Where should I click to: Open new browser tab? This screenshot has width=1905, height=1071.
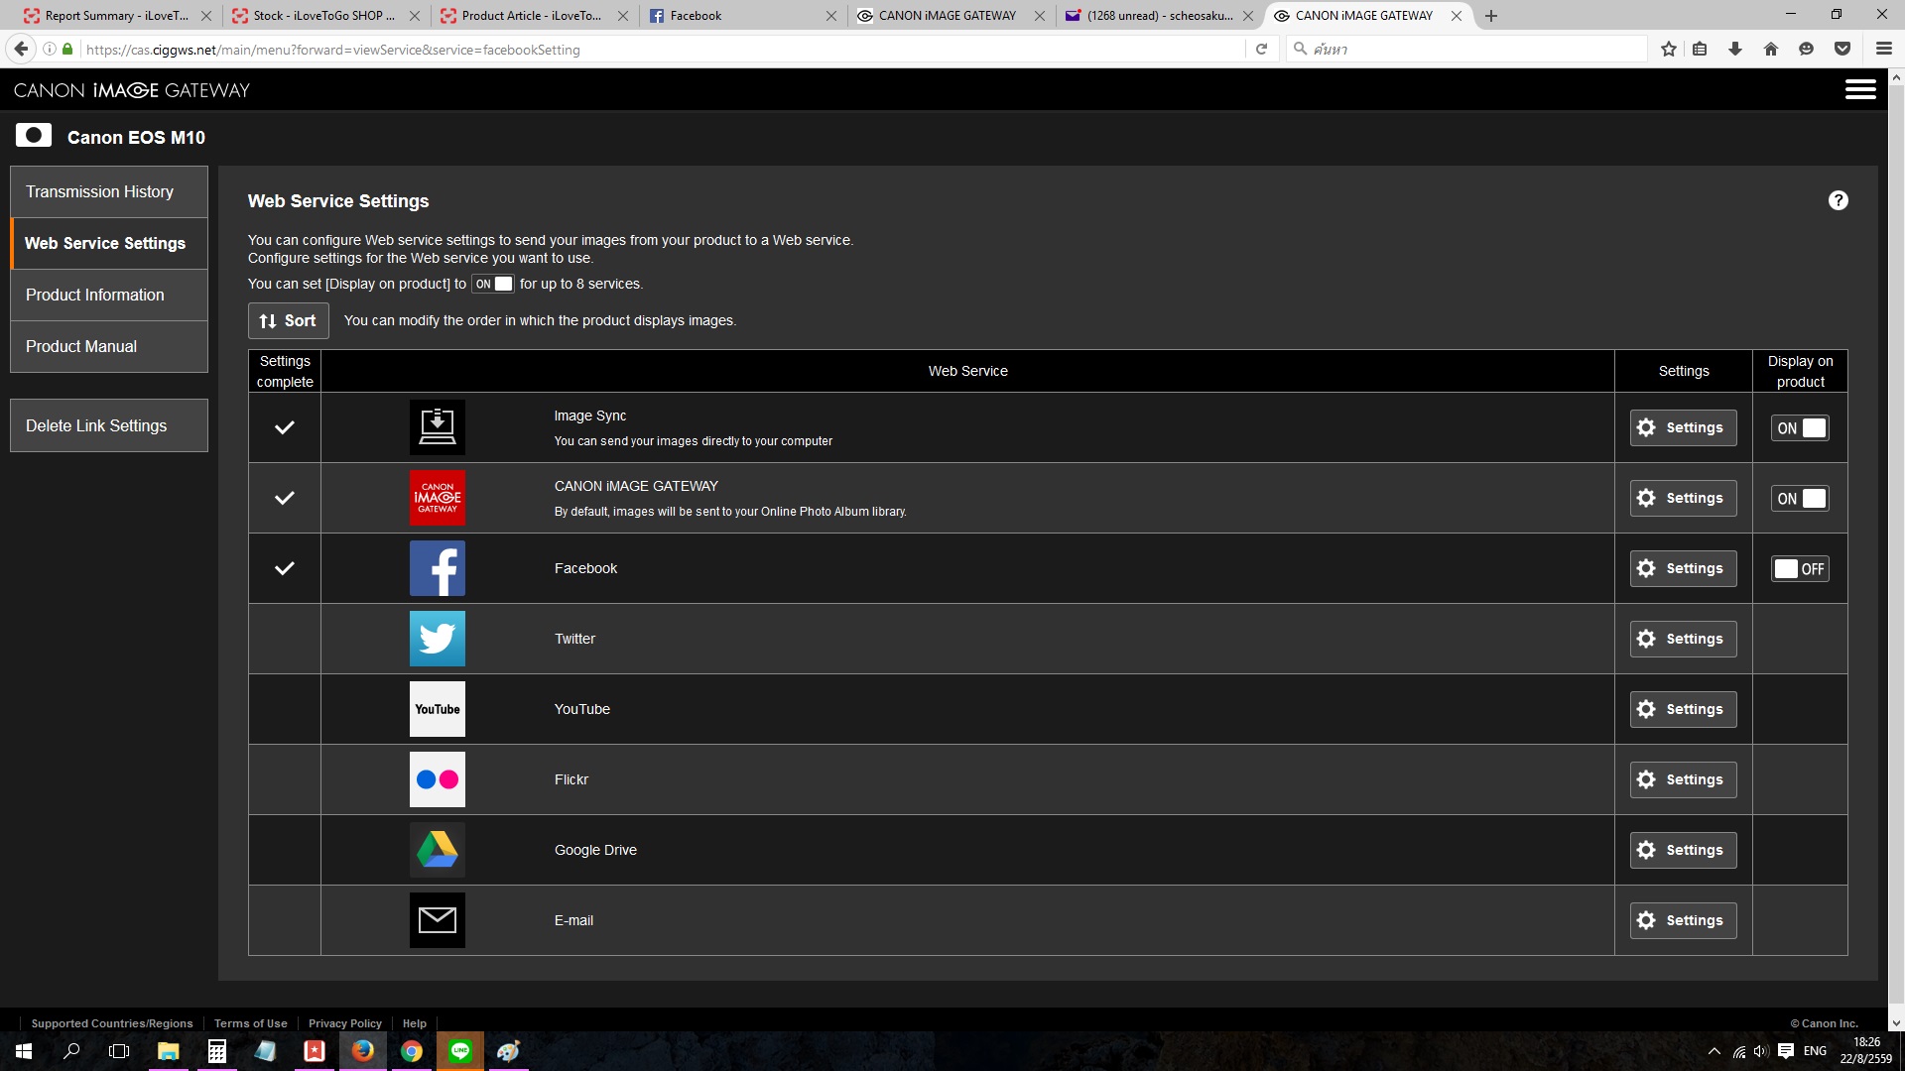[x=1491, y=16]
